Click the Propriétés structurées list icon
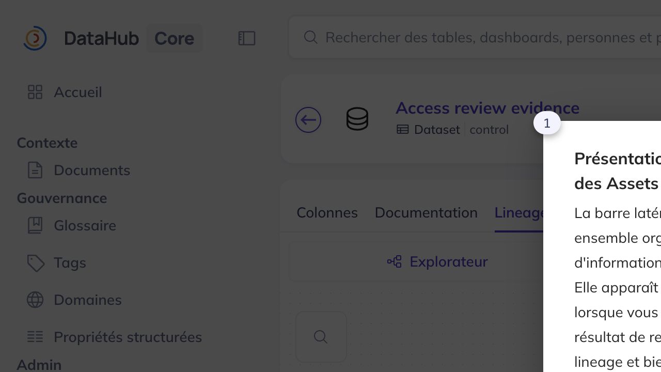Image resolution: width=661 pixels, height=372 pixels. tap(35, 337)
